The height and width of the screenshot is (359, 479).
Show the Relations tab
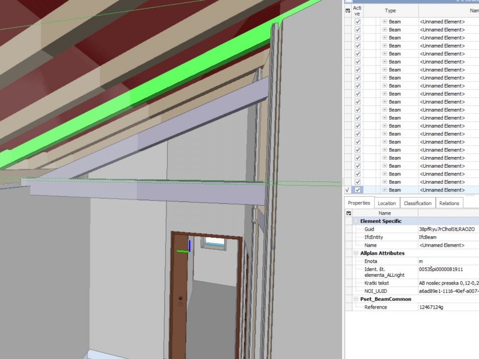click(449, 203)
